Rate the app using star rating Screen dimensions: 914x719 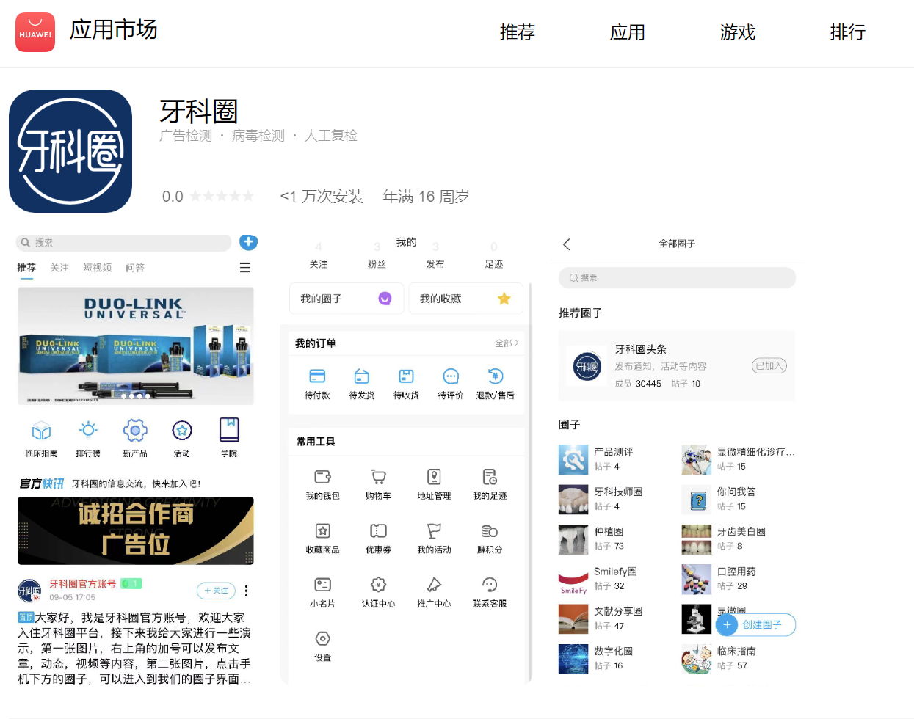[222, 197]
